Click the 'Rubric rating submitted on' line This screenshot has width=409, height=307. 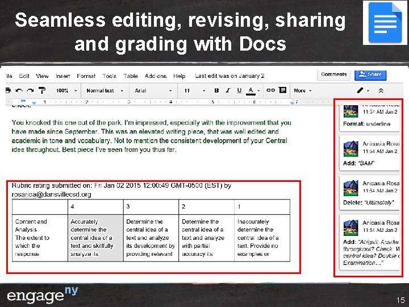pyautogui.click(x=122, y=185)
